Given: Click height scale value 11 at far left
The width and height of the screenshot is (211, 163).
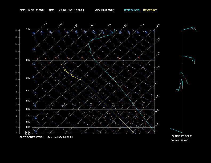Looking at the screenshot, I should pyautogui.click(x=16, y=66).
